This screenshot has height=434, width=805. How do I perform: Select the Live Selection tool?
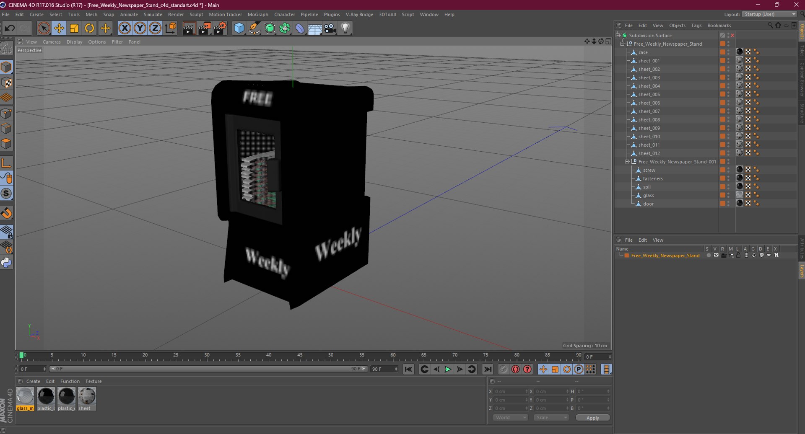tap(44, 28)
